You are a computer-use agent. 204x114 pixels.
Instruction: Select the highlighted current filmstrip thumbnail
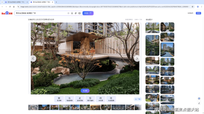[x=54, y=107]
